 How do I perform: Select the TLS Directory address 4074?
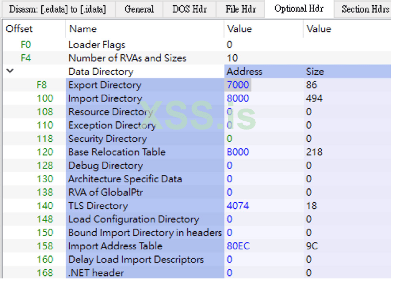238,206
